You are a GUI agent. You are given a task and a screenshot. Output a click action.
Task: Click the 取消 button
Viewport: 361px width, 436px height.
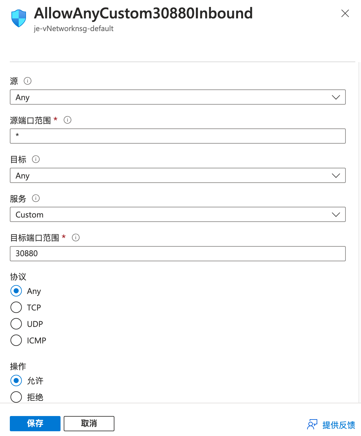pyautogui.click(x=89, y=424)
